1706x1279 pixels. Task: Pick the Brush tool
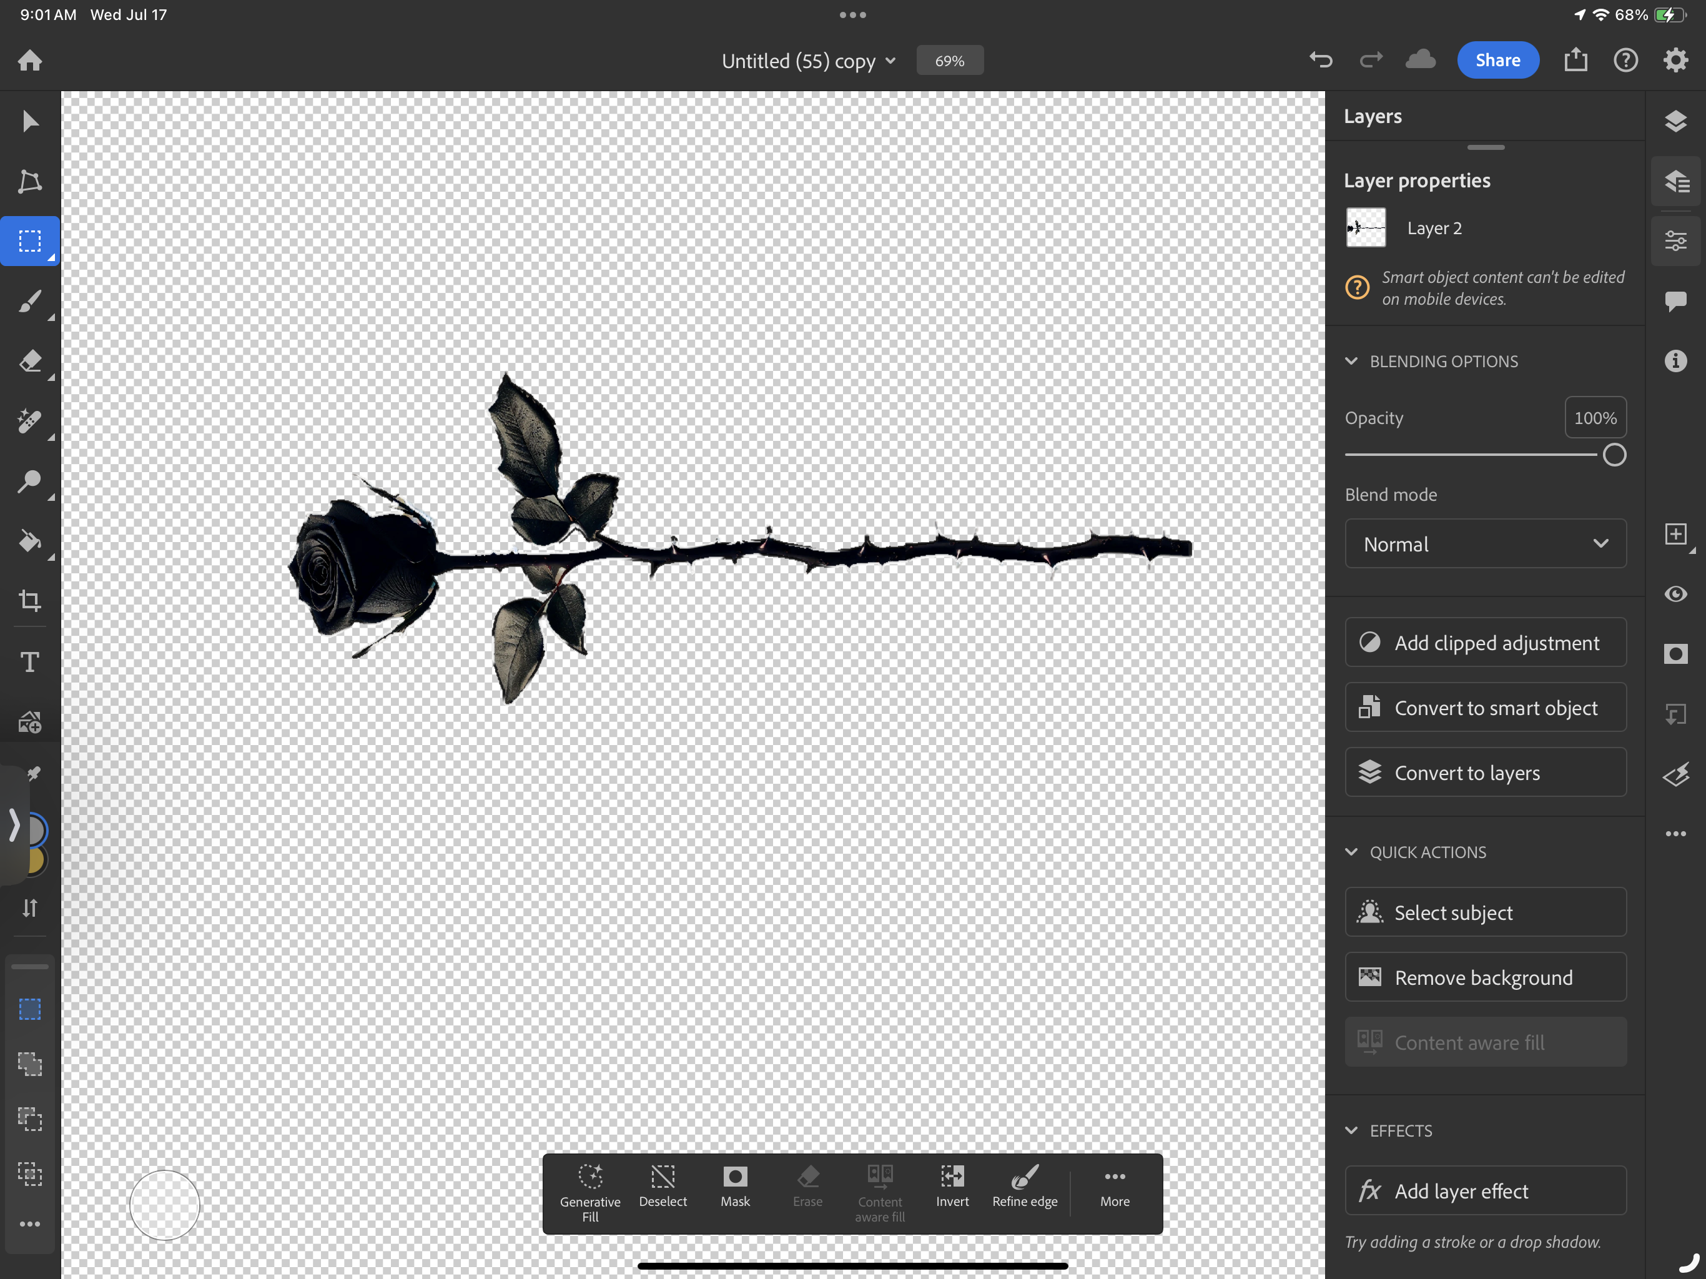30,301
